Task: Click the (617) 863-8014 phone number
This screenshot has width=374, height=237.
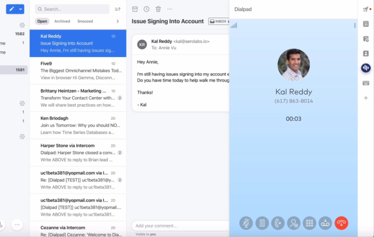Action: 294,101
